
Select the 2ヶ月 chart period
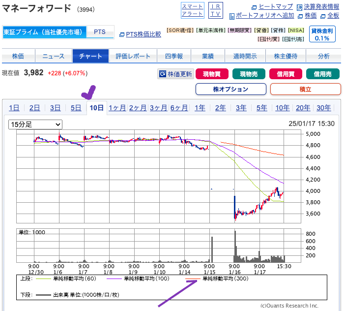(x=138, y=108)
